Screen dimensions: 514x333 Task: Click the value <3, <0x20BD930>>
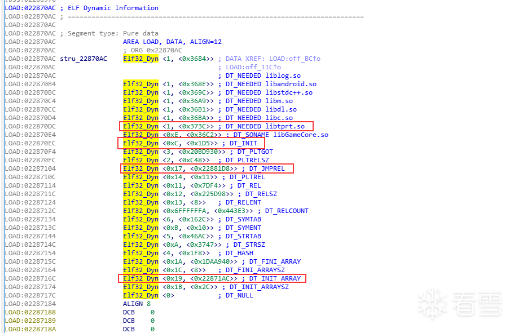pos(194,152)
